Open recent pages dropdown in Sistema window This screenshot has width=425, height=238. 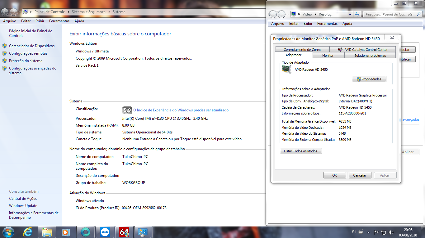pos(20,12)
